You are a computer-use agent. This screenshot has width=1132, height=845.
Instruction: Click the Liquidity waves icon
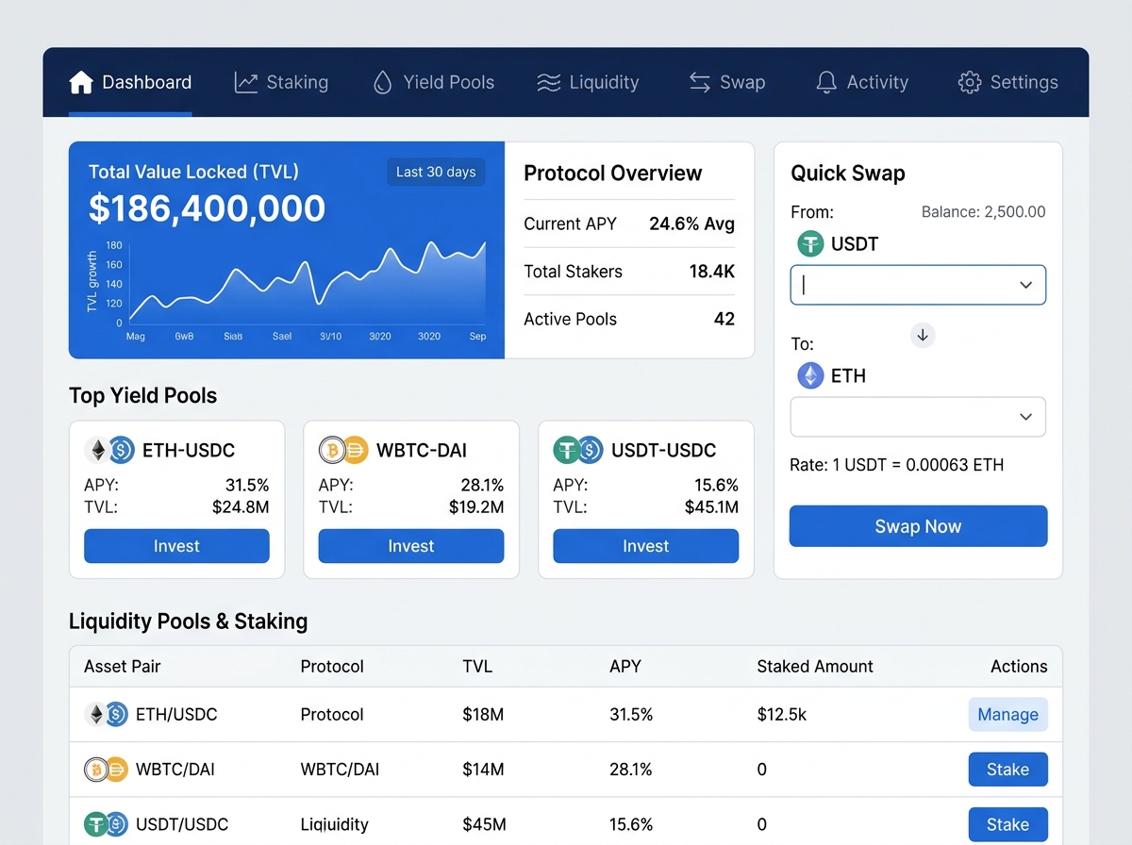tap(548, 82)
